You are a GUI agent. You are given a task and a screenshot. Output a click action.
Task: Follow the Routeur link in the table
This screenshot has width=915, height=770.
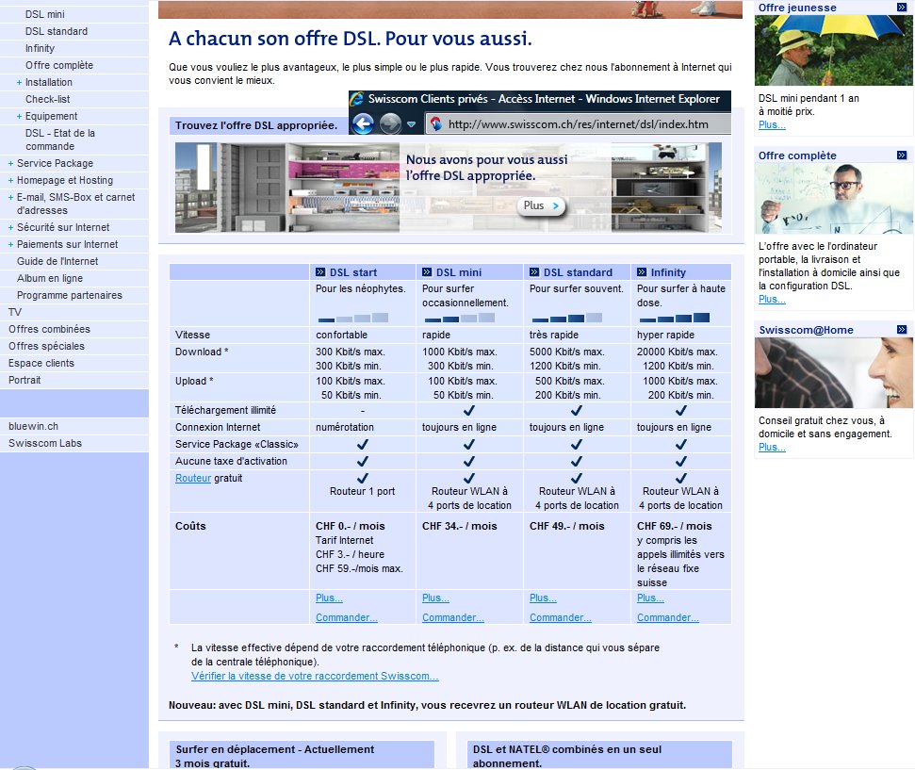193,479
